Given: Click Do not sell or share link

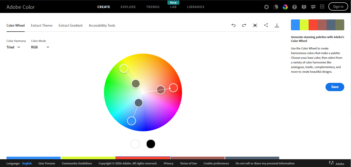Looking at the screenshot, I should 265,163.
